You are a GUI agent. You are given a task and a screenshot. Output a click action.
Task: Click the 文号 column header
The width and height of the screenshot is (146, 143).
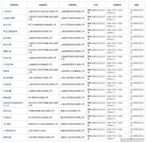[x=96, y=5]
